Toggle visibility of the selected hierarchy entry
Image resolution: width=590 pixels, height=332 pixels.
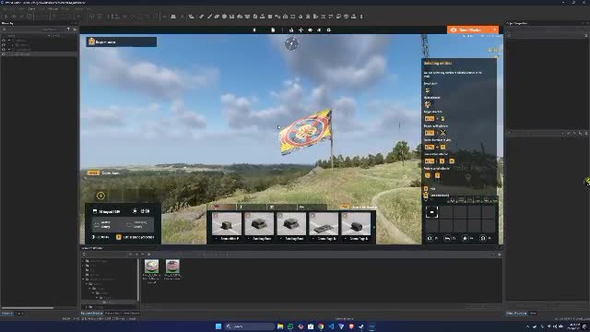4,54
